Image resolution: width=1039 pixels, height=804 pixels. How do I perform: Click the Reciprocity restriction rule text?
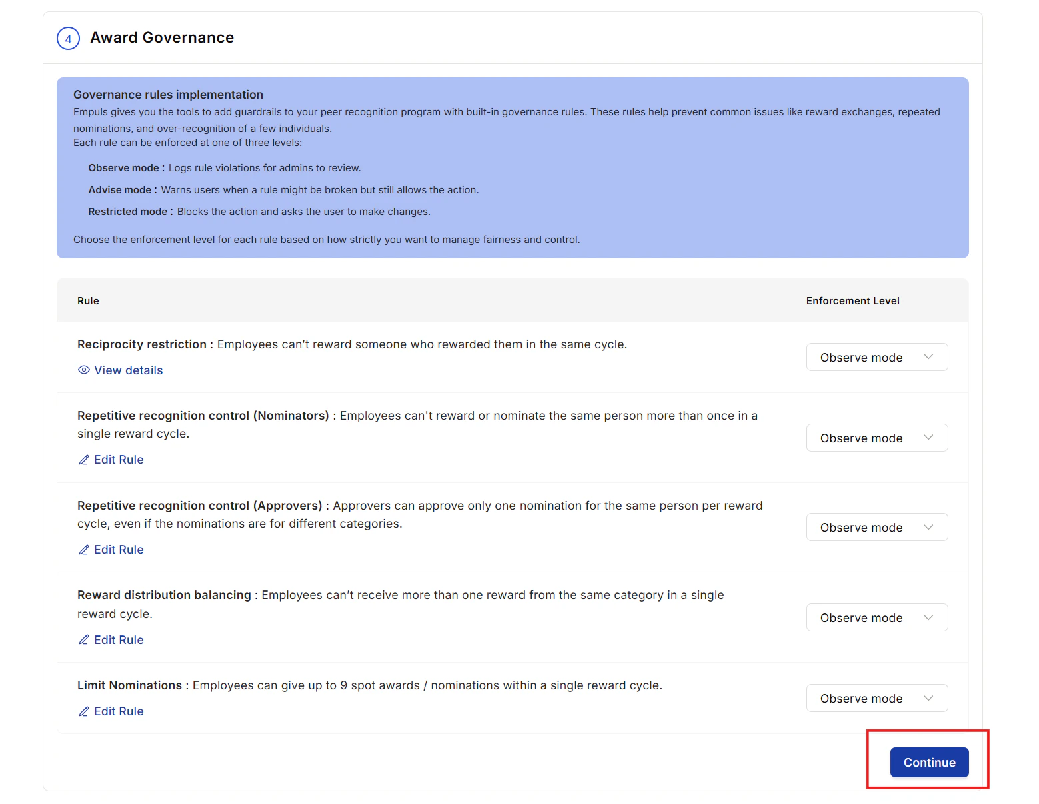click(x=352, y=344)
